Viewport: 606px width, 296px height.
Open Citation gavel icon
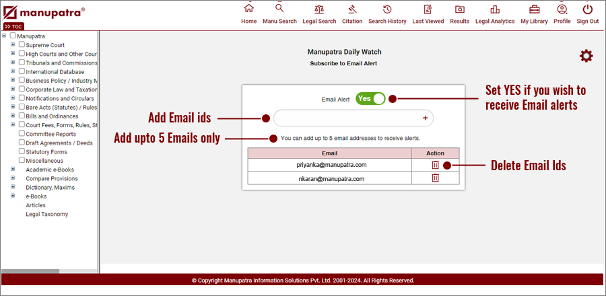click(x=352, y=9)
